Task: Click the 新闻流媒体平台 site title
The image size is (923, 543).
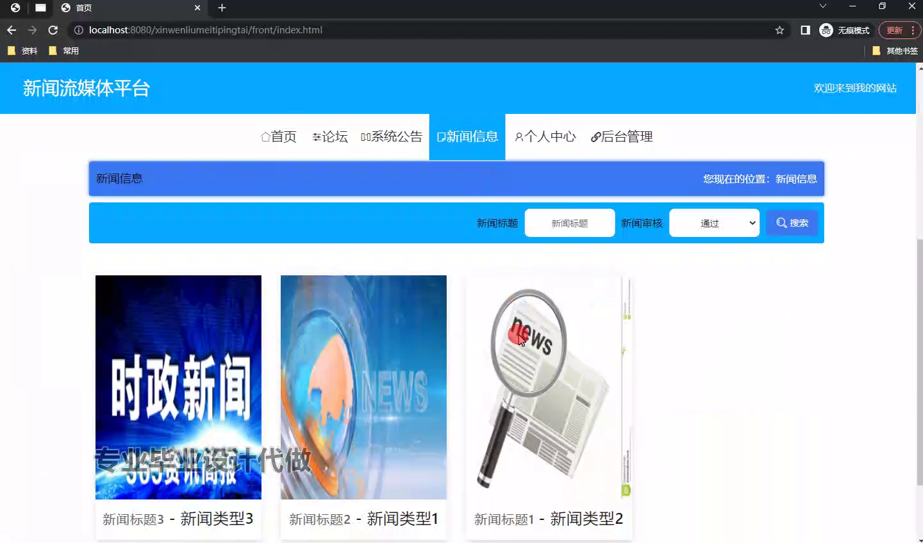Action: pyautogui.click(x=87, y=88)
